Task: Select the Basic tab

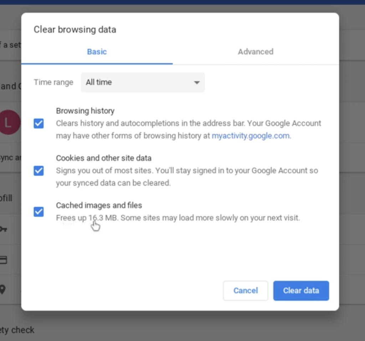Action: [97, 52]
